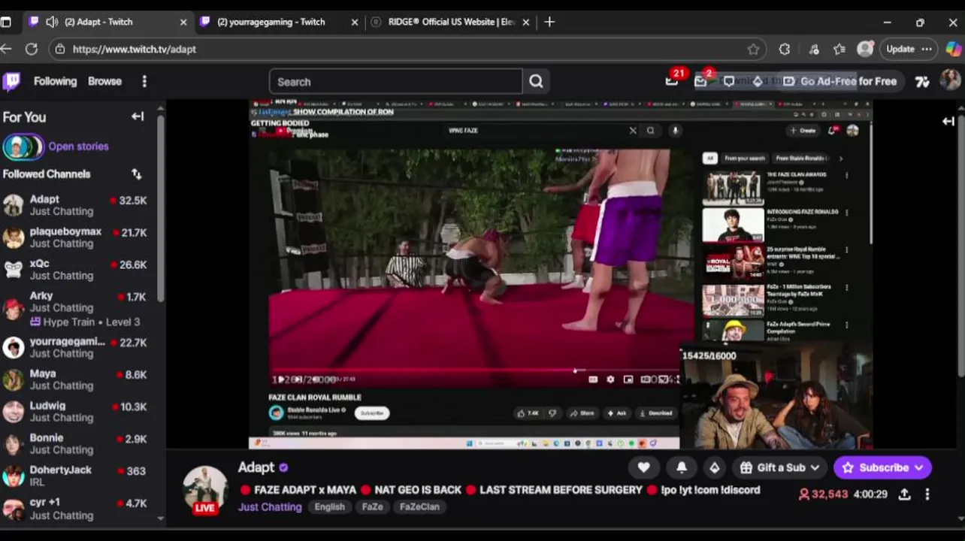The width and height of the screenshot is (965, 541).
Task: Open the Subscribe dropdown button
Action: (x=882, y=467)
